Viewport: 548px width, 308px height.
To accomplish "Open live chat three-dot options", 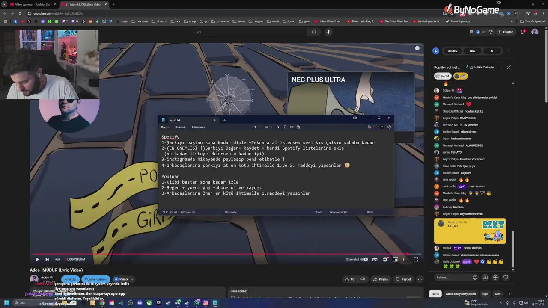I will (x=500, y=68).
